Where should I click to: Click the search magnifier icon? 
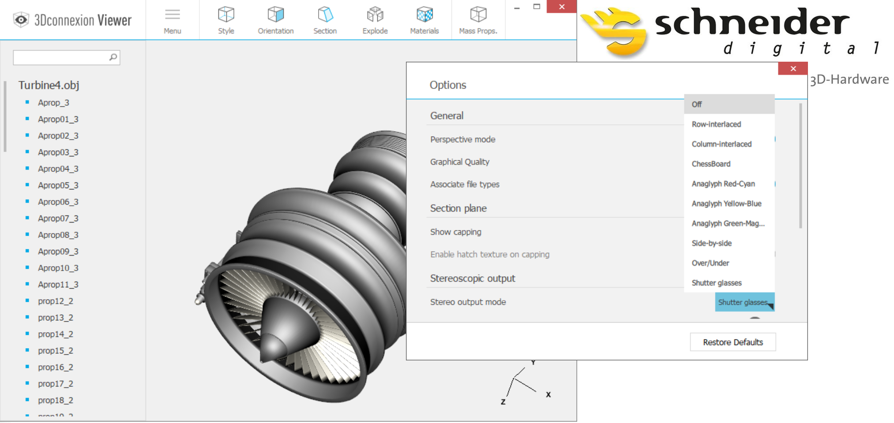click(113, 57)
